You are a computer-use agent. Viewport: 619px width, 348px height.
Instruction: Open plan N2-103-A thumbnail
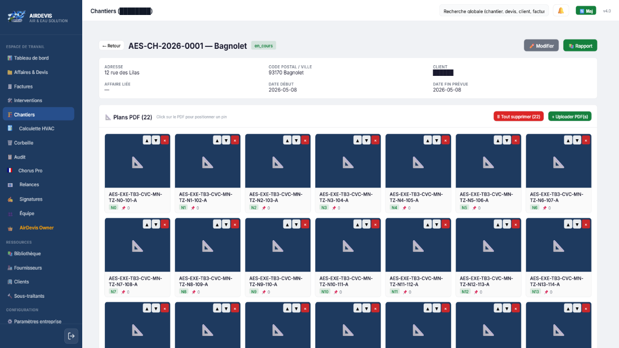pos(278,161)
